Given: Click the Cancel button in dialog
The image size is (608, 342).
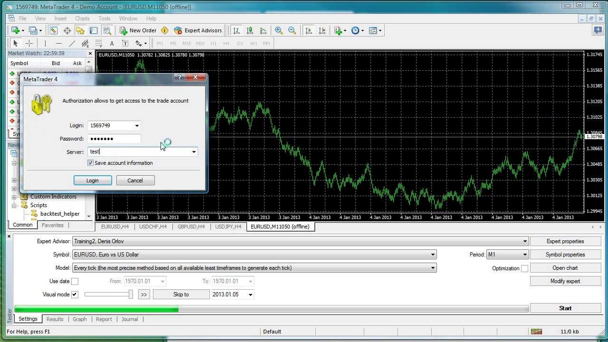Looking at the screenshot, I should (x=135, y=180).
